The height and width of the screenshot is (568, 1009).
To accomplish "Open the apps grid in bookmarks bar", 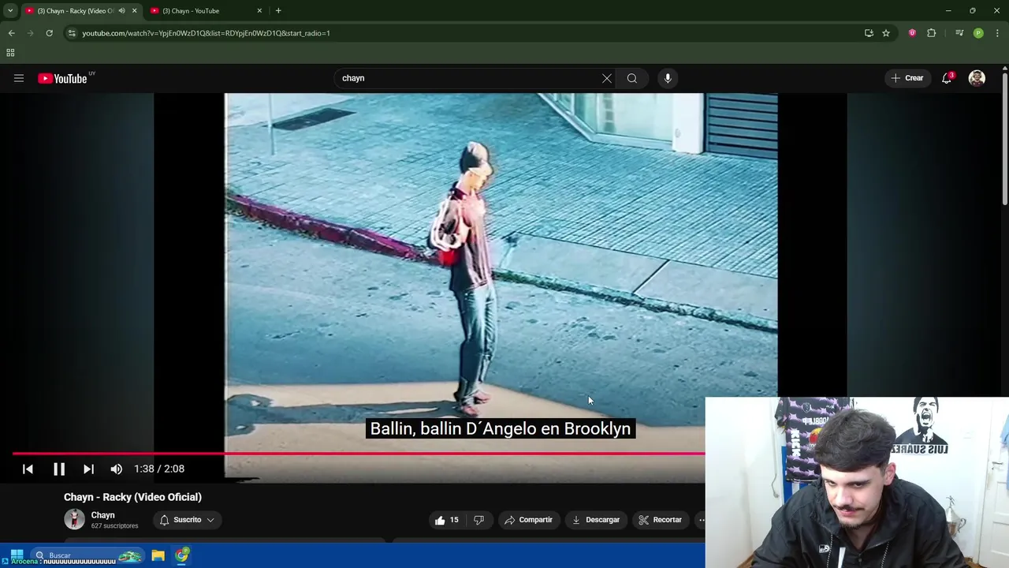I will (x=10, y=53).
